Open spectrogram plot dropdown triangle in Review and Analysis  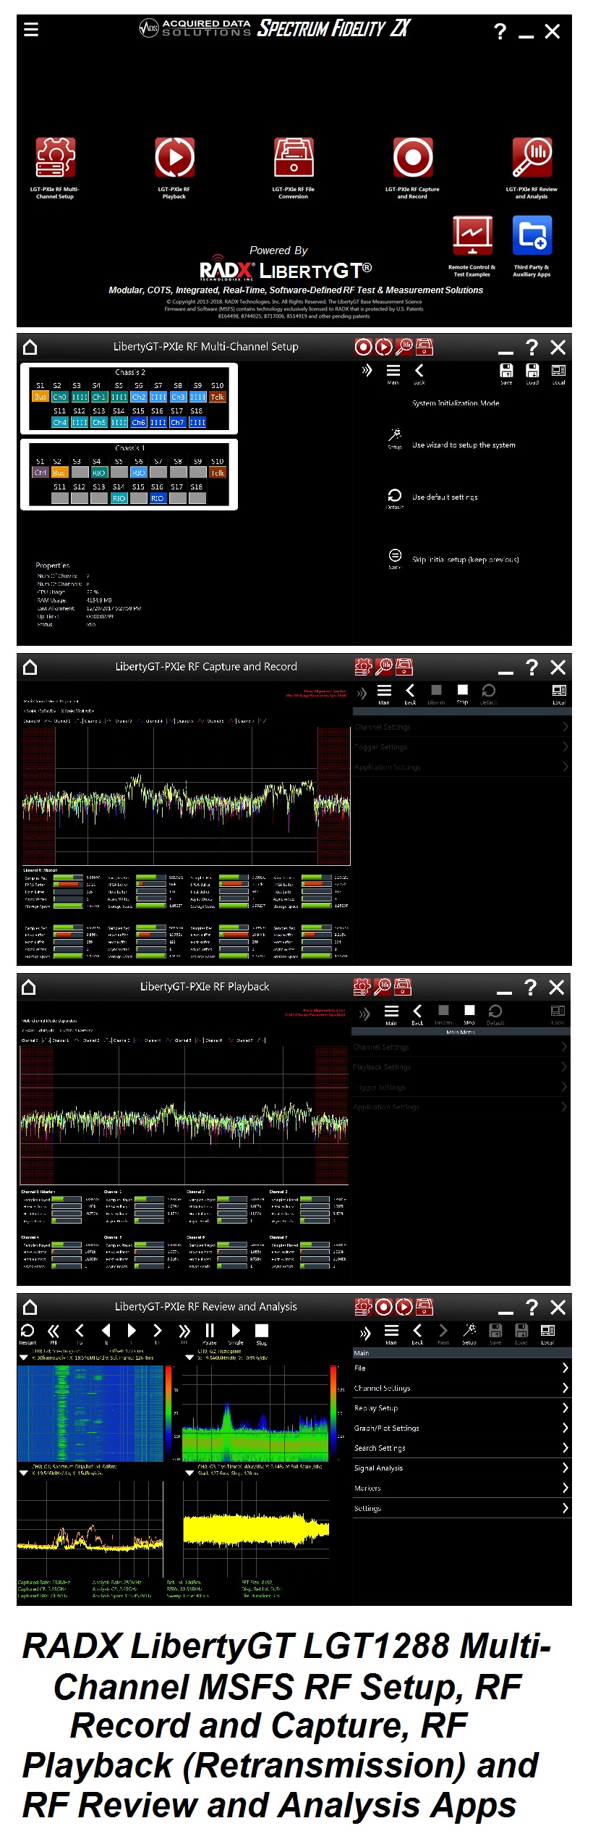tap(24, 1358)
